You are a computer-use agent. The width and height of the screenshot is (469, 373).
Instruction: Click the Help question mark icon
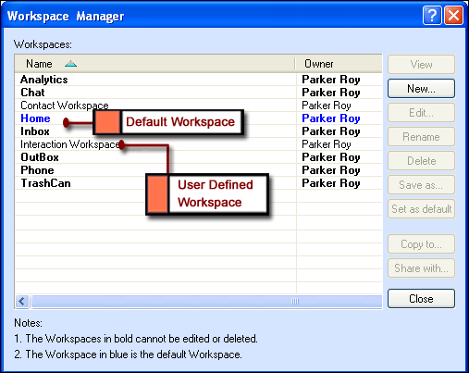click(432, 15)
